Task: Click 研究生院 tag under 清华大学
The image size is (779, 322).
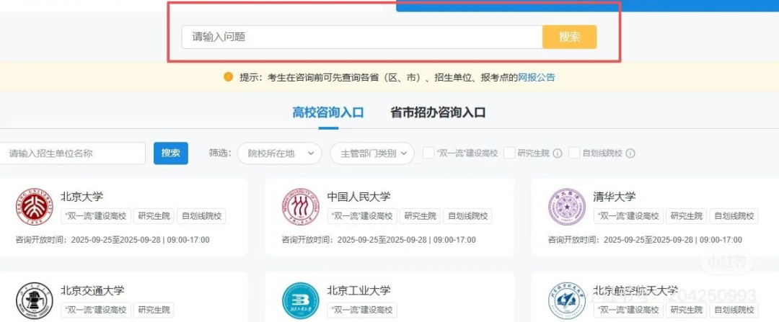Action: (x=687, y=216)
